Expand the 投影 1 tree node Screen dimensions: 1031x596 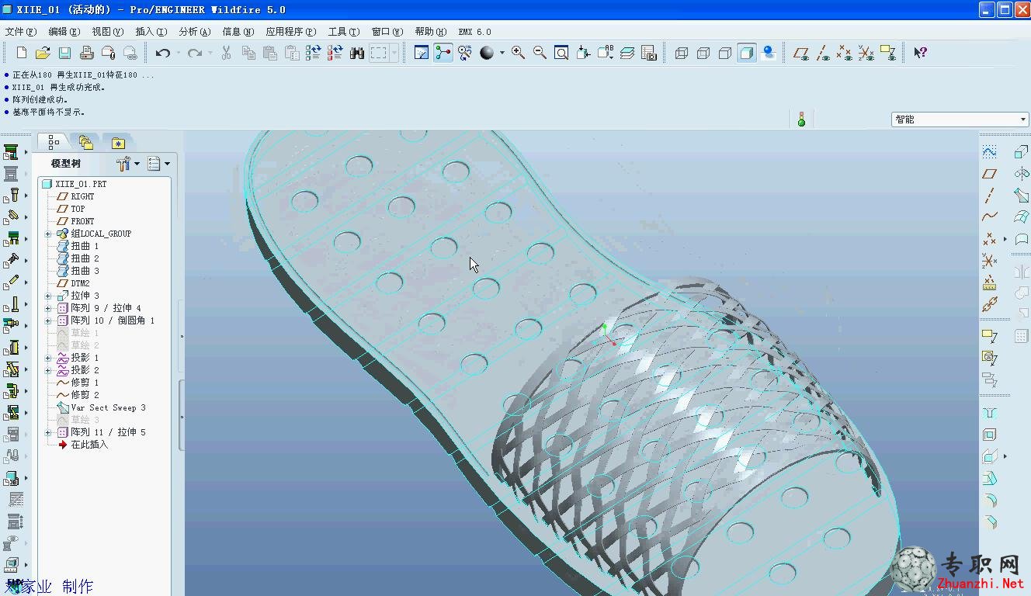[x=48, y=358]
